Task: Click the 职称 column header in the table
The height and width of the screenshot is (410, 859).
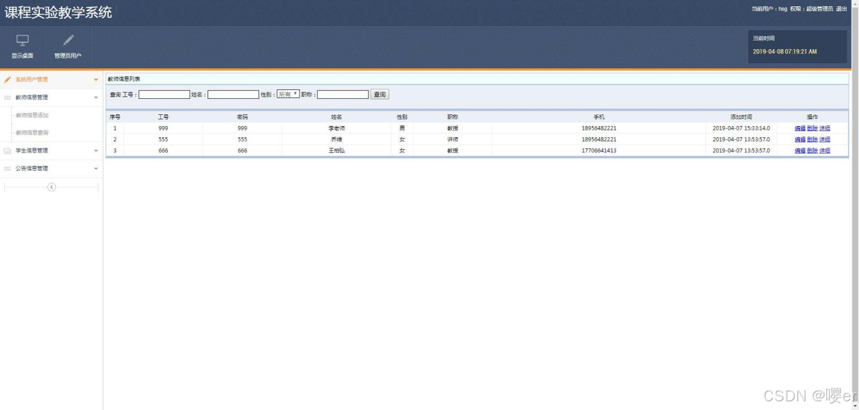Action: pyautogui.click(x=452, y=117)
